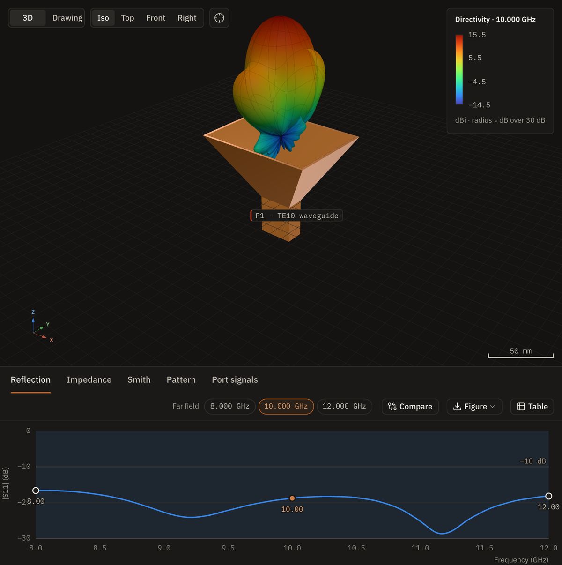Click the 15.5 legend maximum value
562x565 pixels.
point(477,35)
